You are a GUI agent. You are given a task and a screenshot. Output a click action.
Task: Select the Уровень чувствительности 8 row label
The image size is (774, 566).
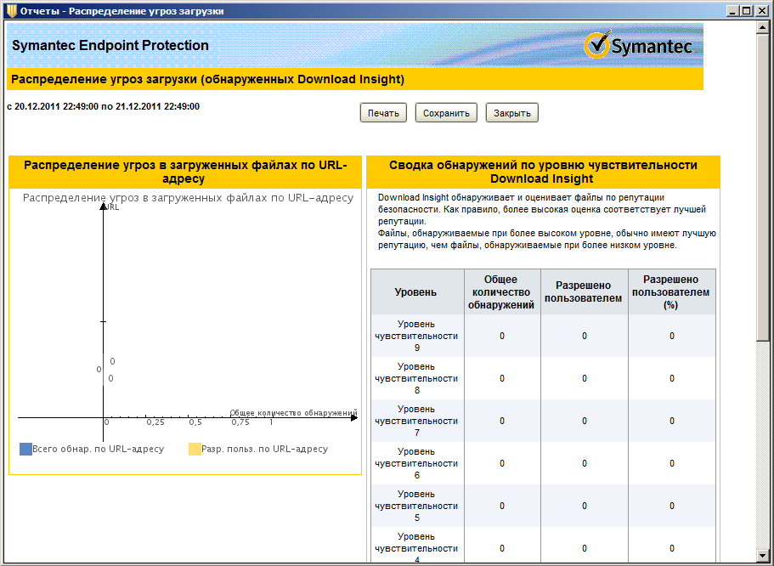point(417,378)
